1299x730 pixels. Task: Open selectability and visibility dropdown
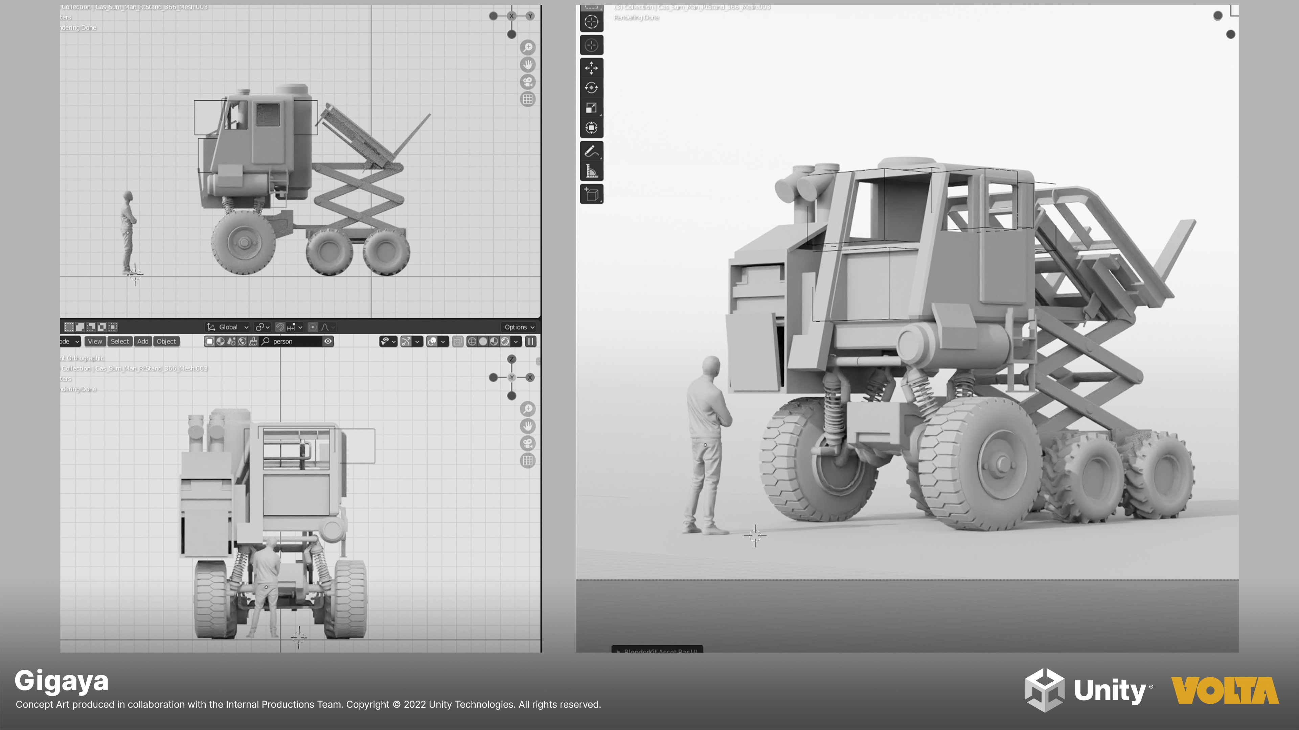(x=389, y=342)
